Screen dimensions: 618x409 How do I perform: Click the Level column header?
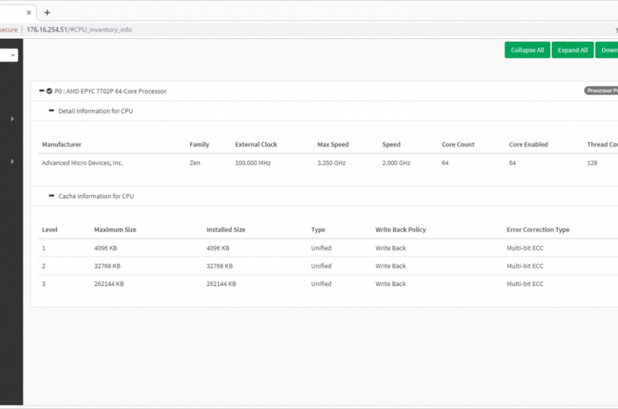click(50, 230)
